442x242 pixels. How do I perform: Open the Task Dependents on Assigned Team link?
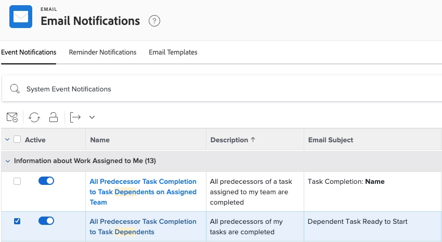click(x=142, y=192)
